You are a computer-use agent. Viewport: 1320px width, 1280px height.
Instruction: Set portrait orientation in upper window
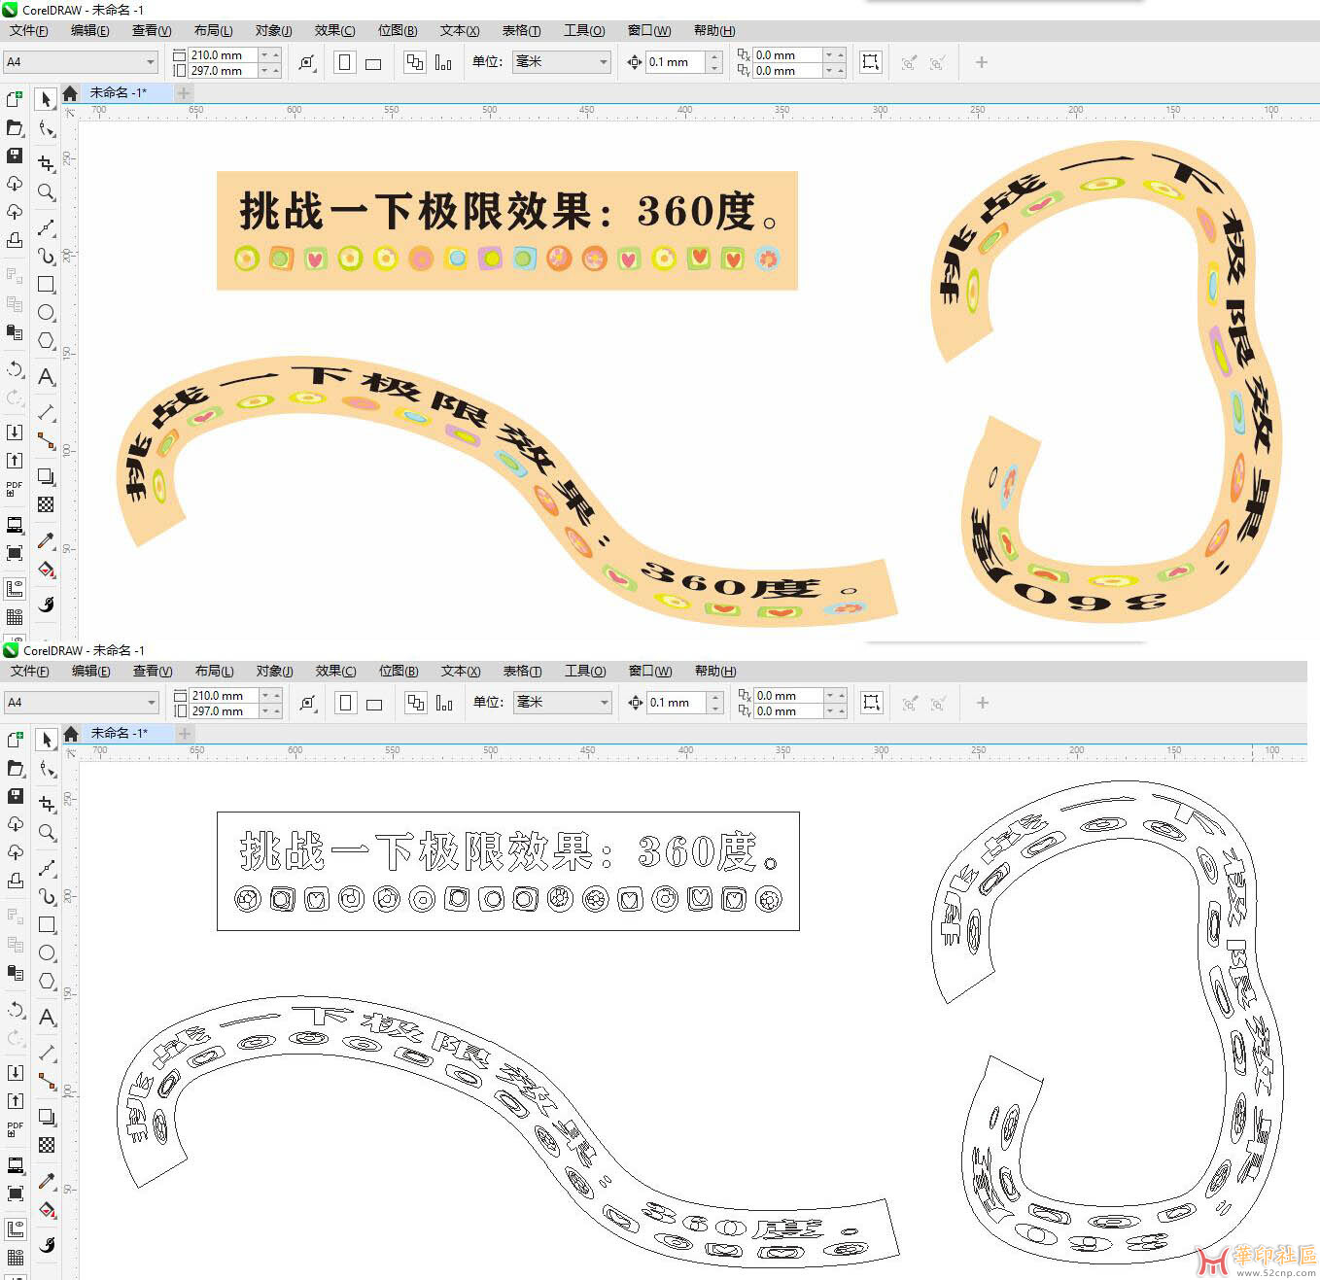pos(344,62)
